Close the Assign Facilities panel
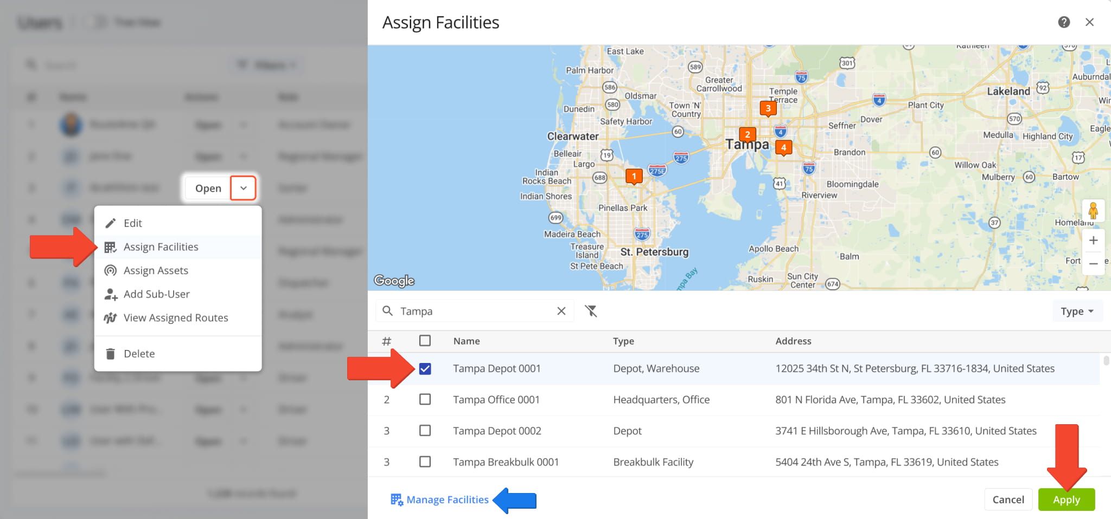Image resolution: width=1111 pixels, height=519 pixels. pyautogui.click(x=1089, y=22)
